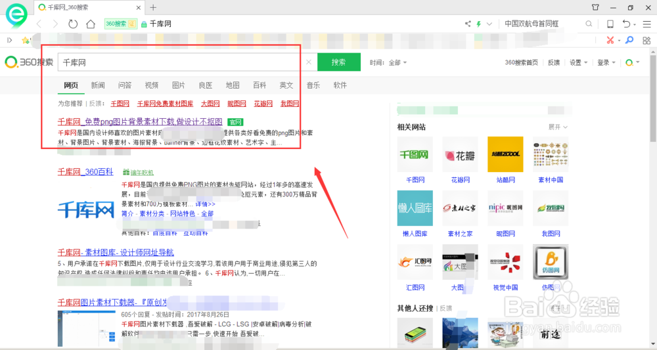Click the 千图网 site icon
This screenshot has height=350, width=657.
coord(415,154)
